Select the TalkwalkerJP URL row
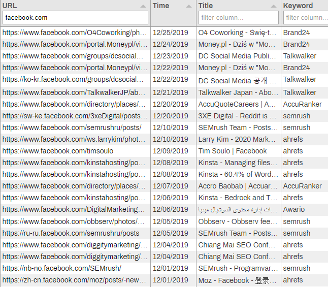328x287 pixels. [x=74, y=92]
